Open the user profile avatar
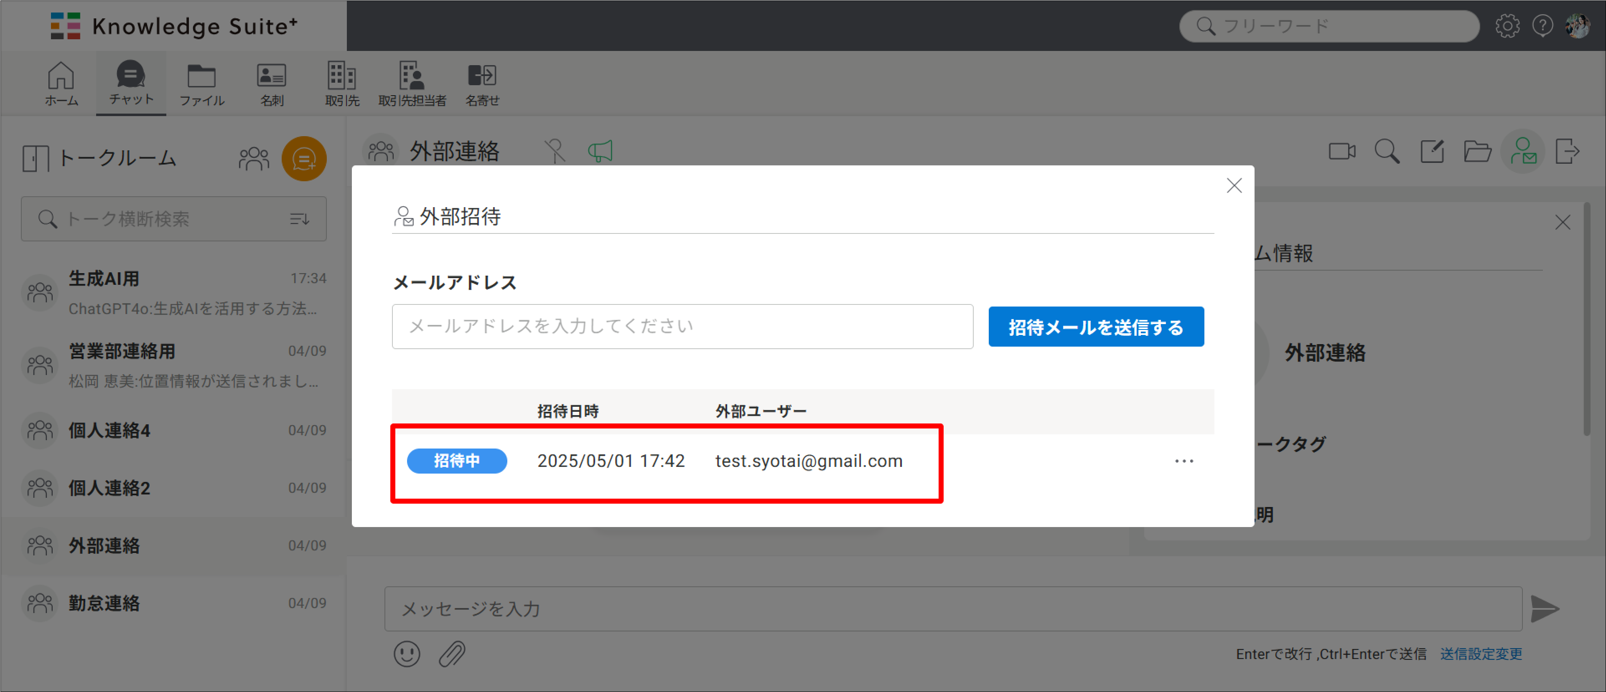The height and width of the screenshot is (692, 1606). coord(1577,25)
